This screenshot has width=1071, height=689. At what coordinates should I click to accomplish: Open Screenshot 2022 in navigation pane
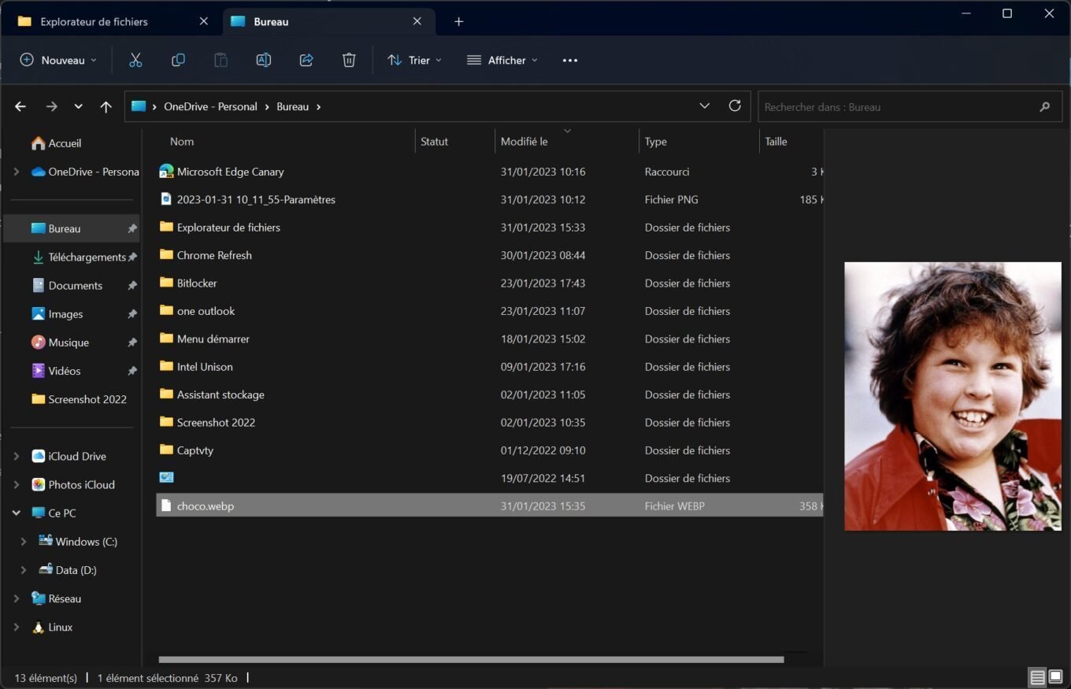point(87,399)
